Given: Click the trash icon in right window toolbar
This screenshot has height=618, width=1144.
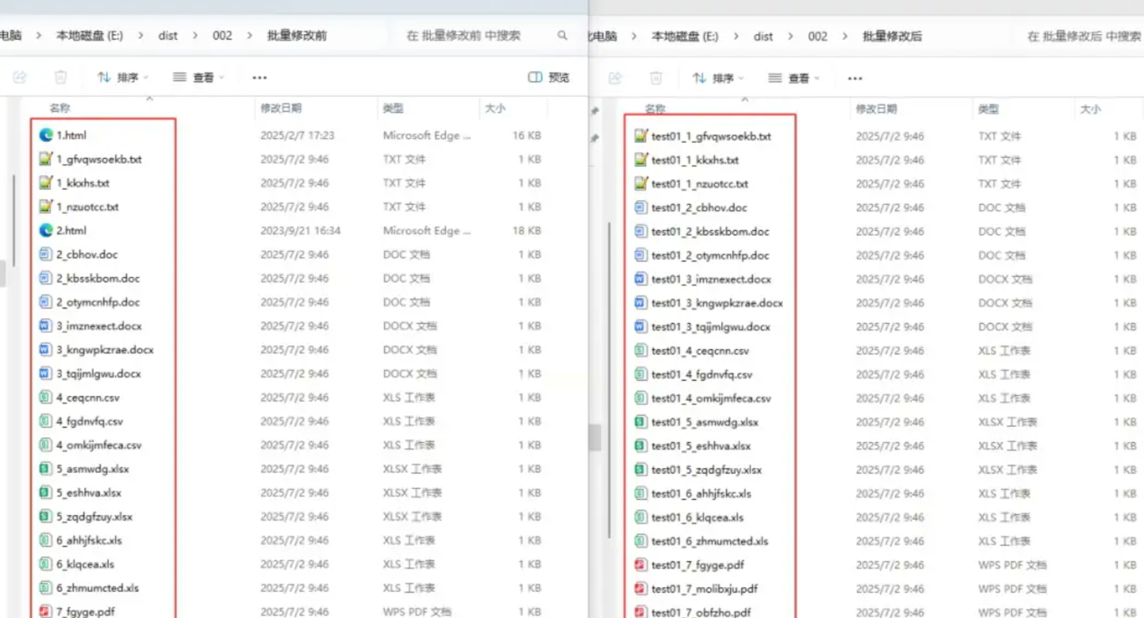Looking at the screenshot, I should (x=656, y=78).
